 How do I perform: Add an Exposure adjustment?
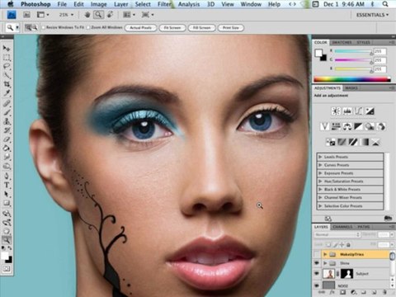click(x=370, y=111)
